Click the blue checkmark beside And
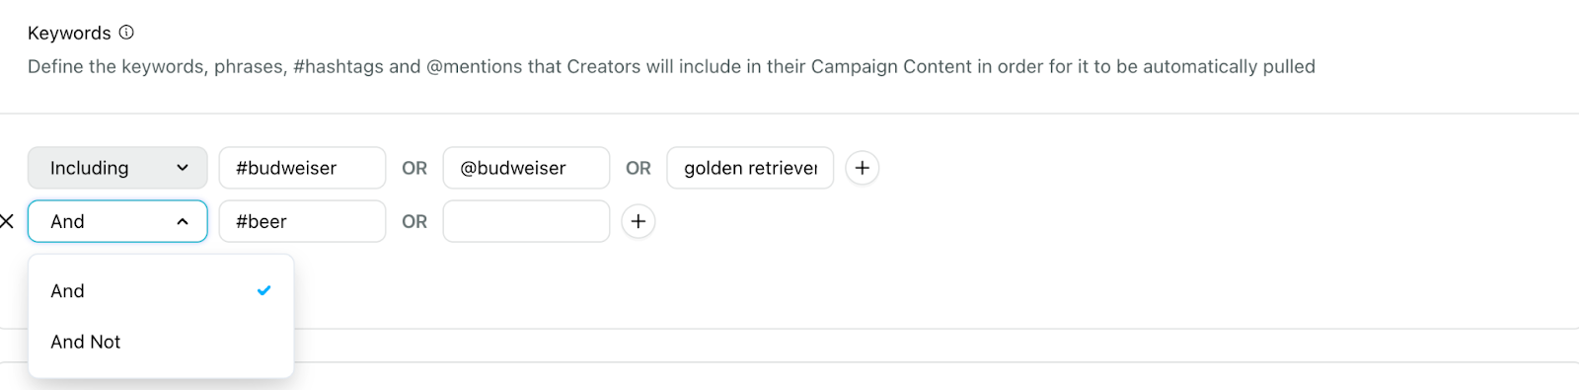This screenshot has height=390, width=1579. [x=263, y=290]
